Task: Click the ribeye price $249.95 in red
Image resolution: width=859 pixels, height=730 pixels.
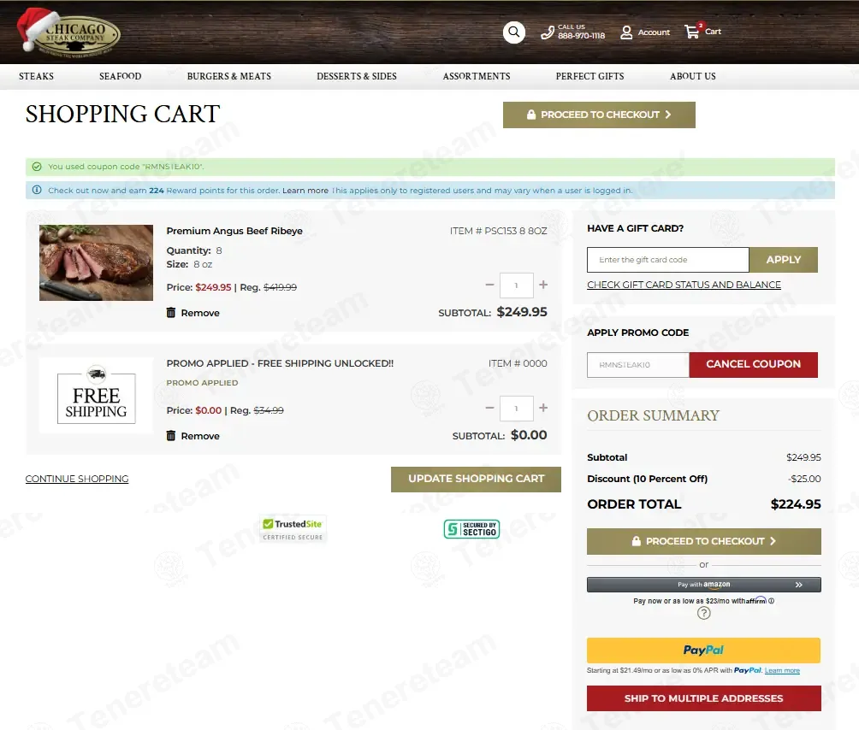Action: click(x=213, y=287)
